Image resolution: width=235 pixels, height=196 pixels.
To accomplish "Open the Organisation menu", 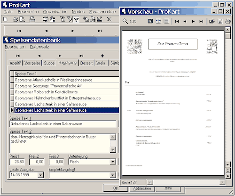I will click(55, 12).
